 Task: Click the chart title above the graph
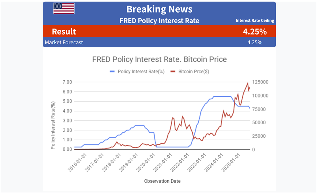pyautogui.click(x=159, y=59)
